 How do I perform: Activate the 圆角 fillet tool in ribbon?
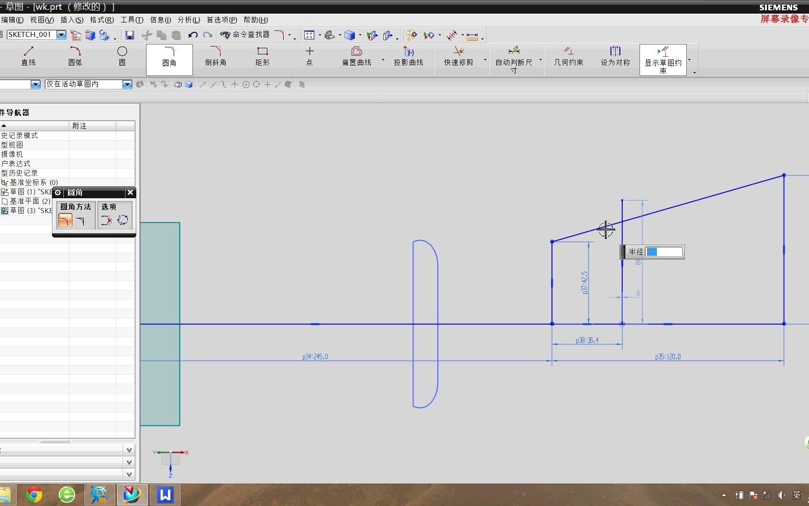click(x=169, y=60)
